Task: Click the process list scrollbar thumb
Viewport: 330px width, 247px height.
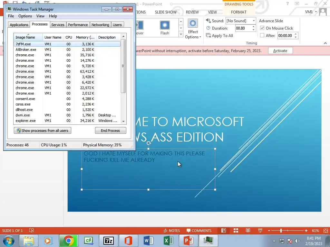Action: (x=123, y=66)
